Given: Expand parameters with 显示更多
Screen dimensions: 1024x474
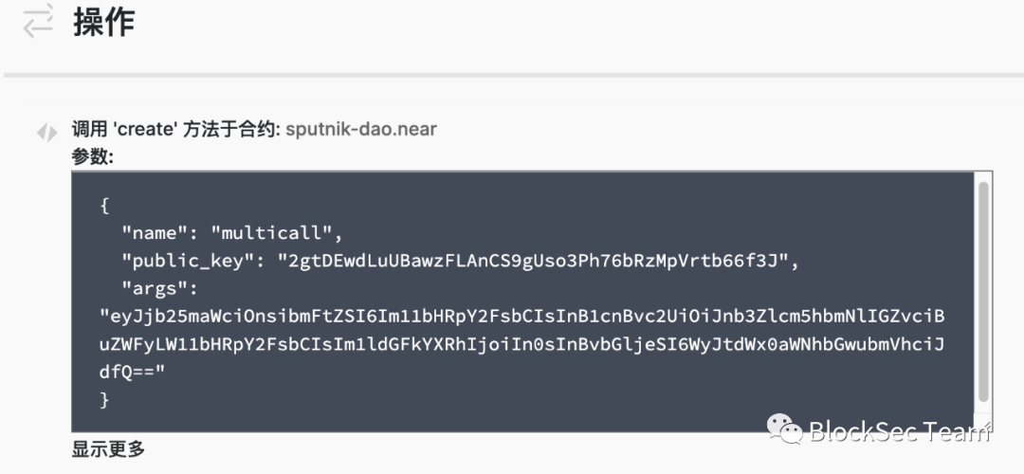Looking at the screenshot, I should click(x=109, y=449).
